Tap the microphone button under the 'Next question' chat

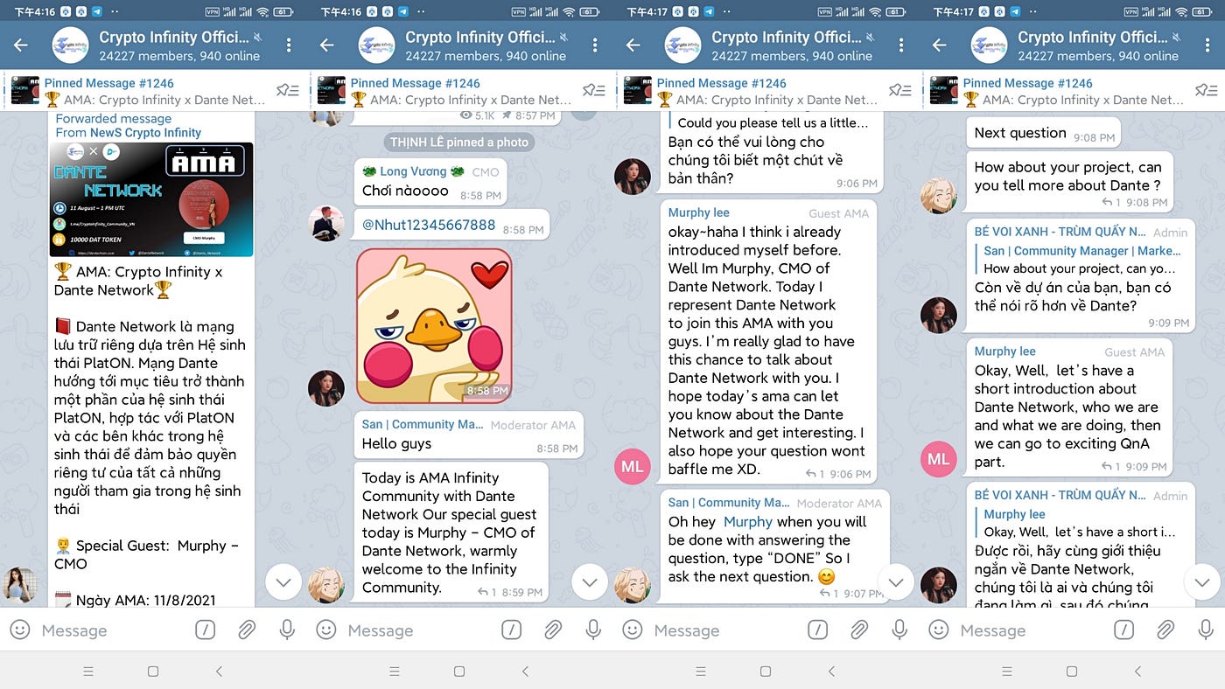pyautogui.click(x=1206, y=630)
